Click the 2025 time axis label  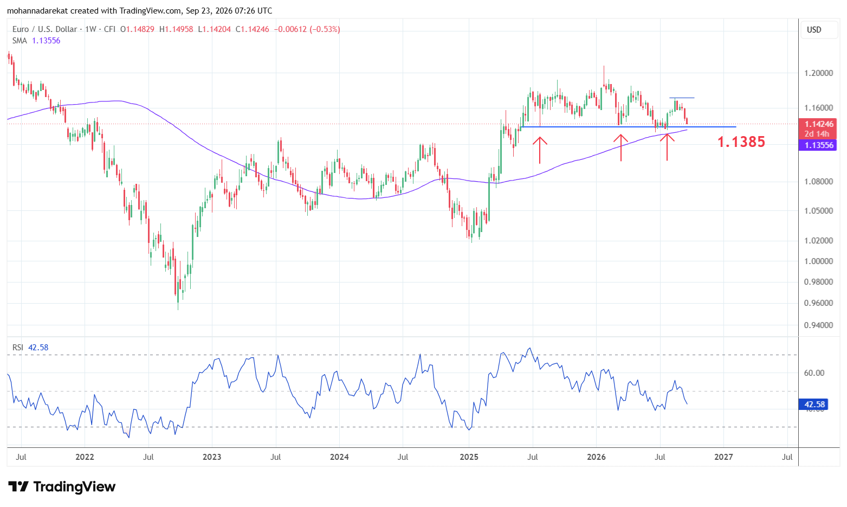point(469,457)
